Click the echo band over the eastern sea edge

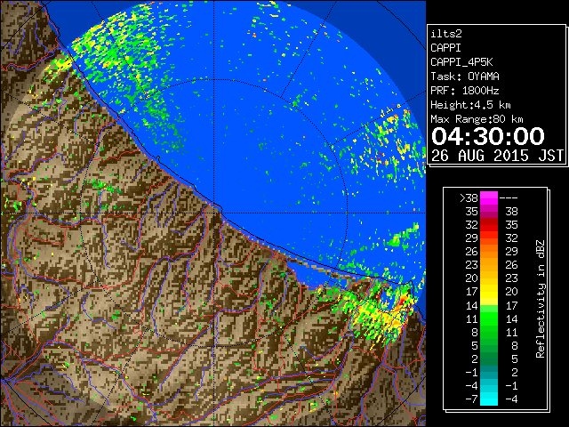[x=392, y=145]
